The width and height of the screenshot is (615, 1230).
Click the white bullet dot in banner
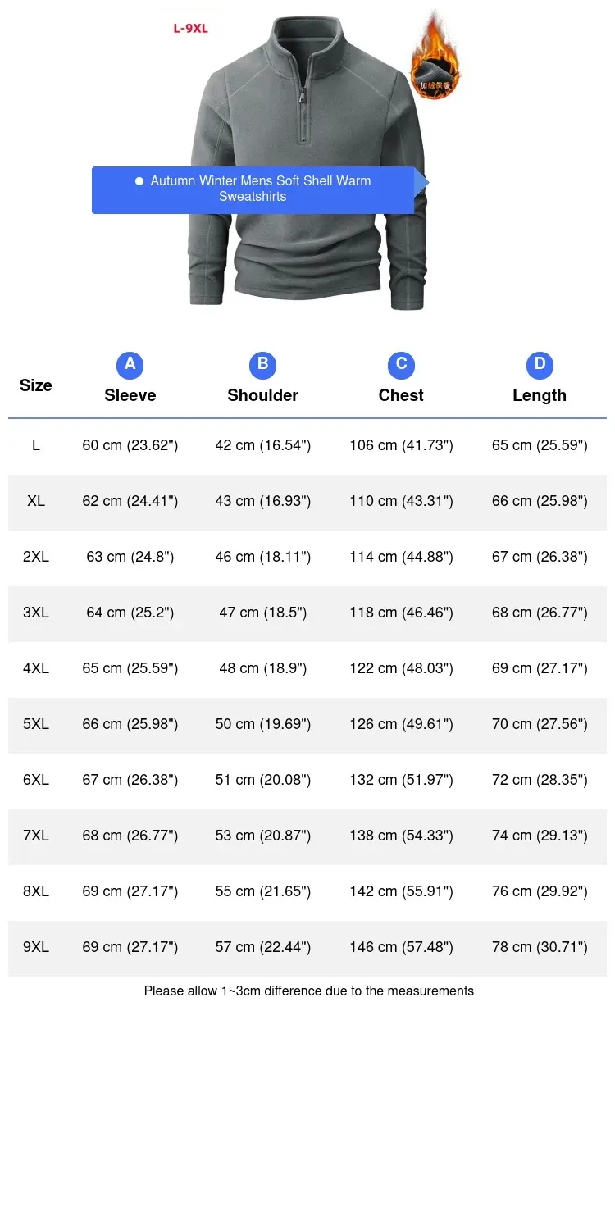pos(139,181)
